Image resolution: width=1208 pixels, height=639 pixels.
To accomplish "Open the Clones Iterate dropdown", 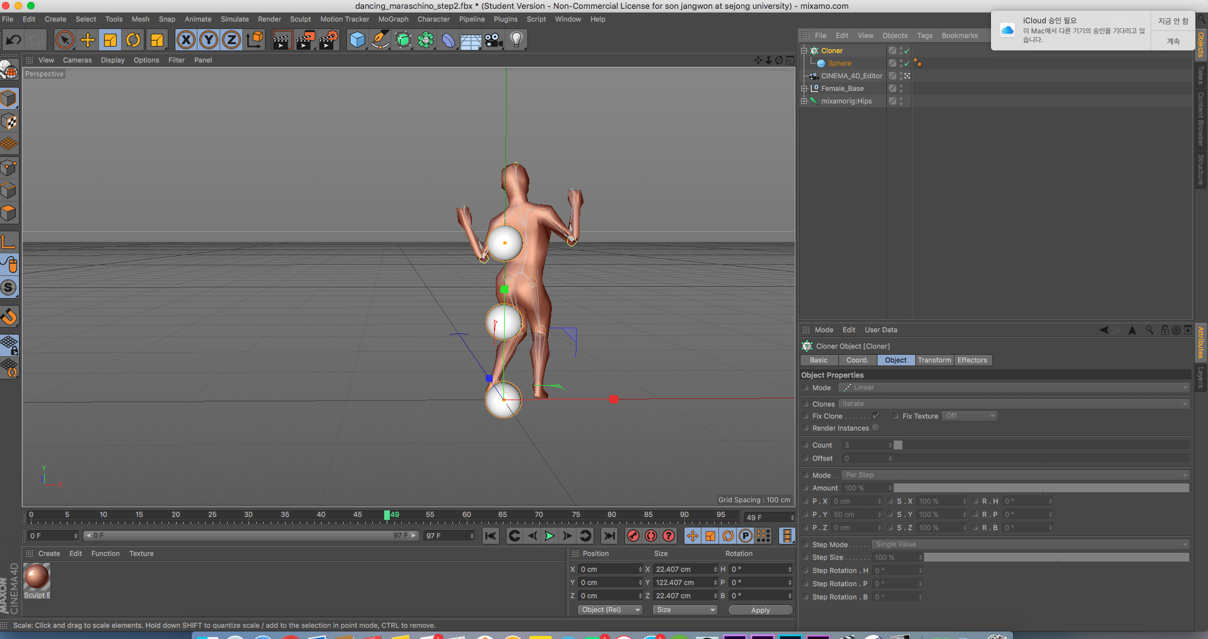I will tap(1014, 404).
